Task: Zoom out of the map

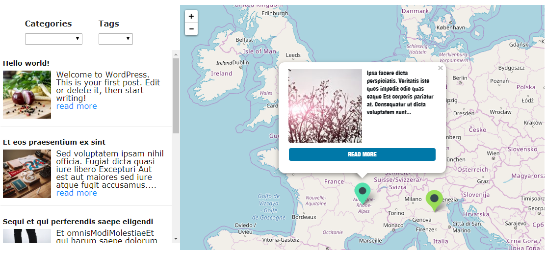Action: point(191,29)
